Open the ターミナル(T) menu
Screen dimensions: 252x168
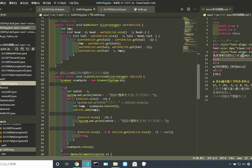(x=60, y=3)
